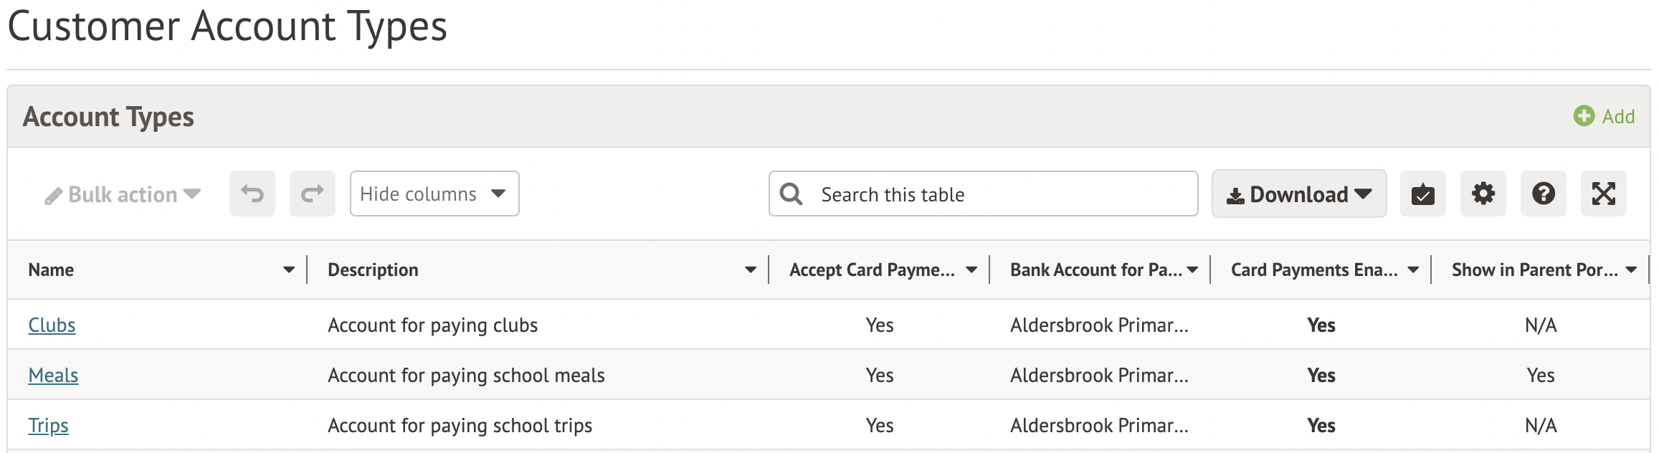
Task: Open the help question mark icon
Action: (1543, 194)
